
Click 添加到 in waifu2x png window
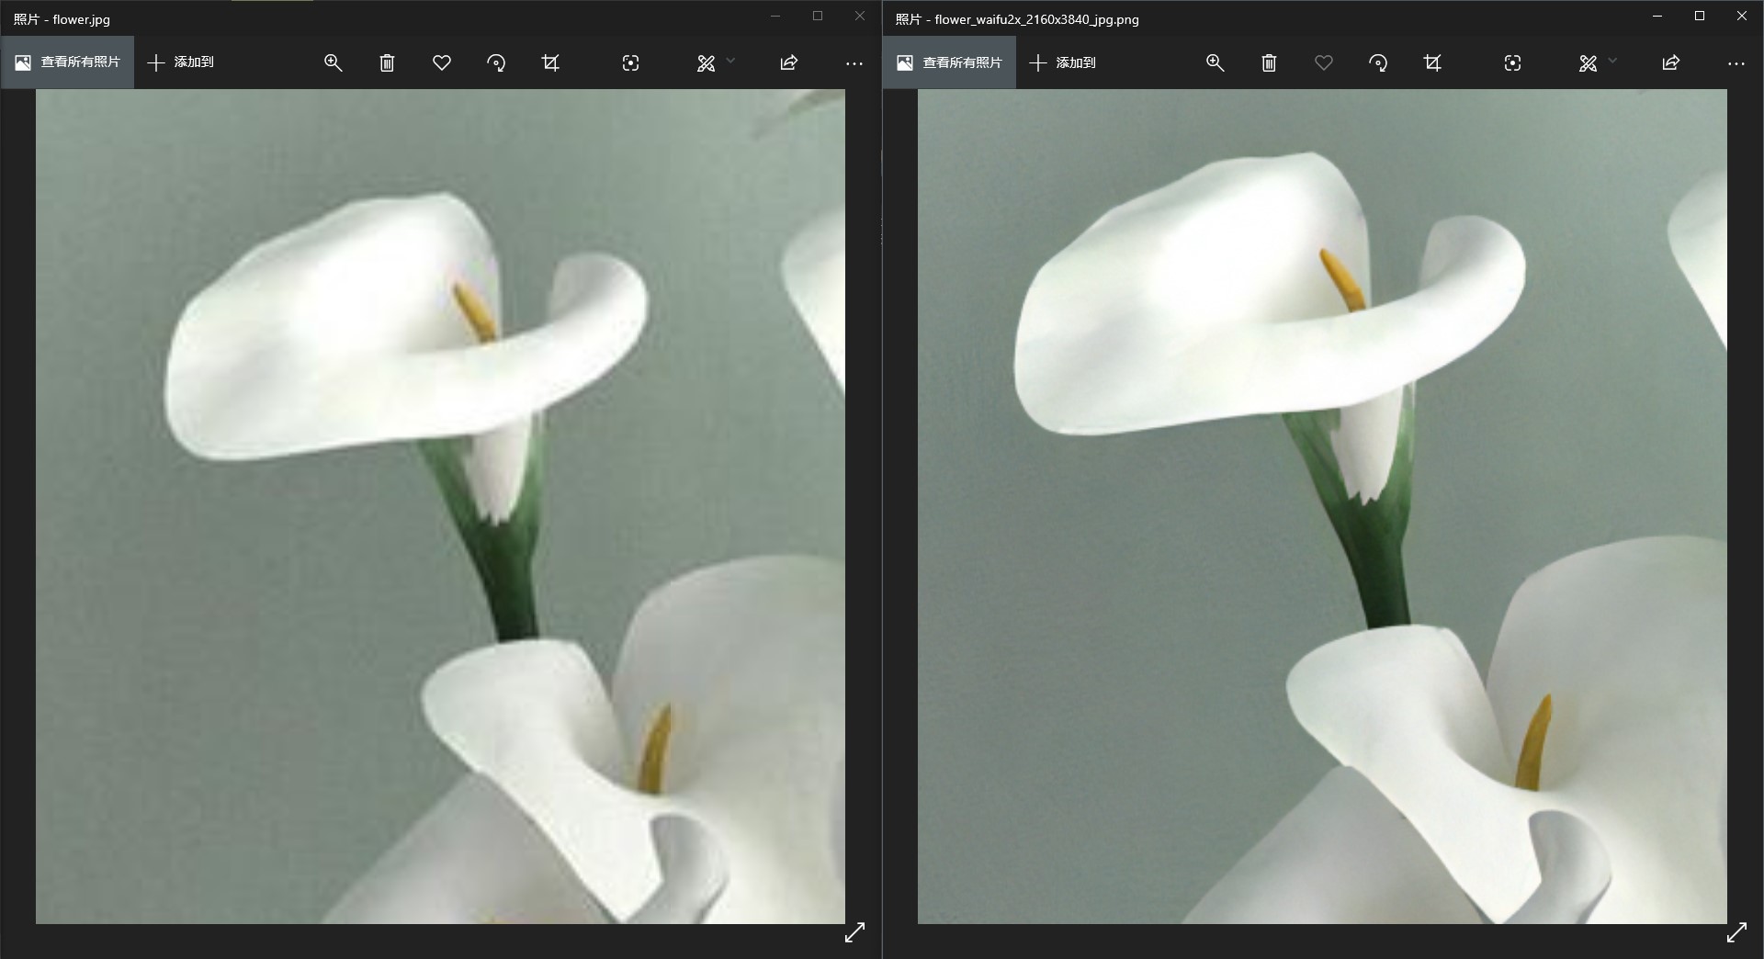(x=1063, y=62)
